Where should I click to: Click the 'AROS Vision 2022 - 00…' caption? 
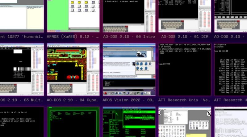128,100
